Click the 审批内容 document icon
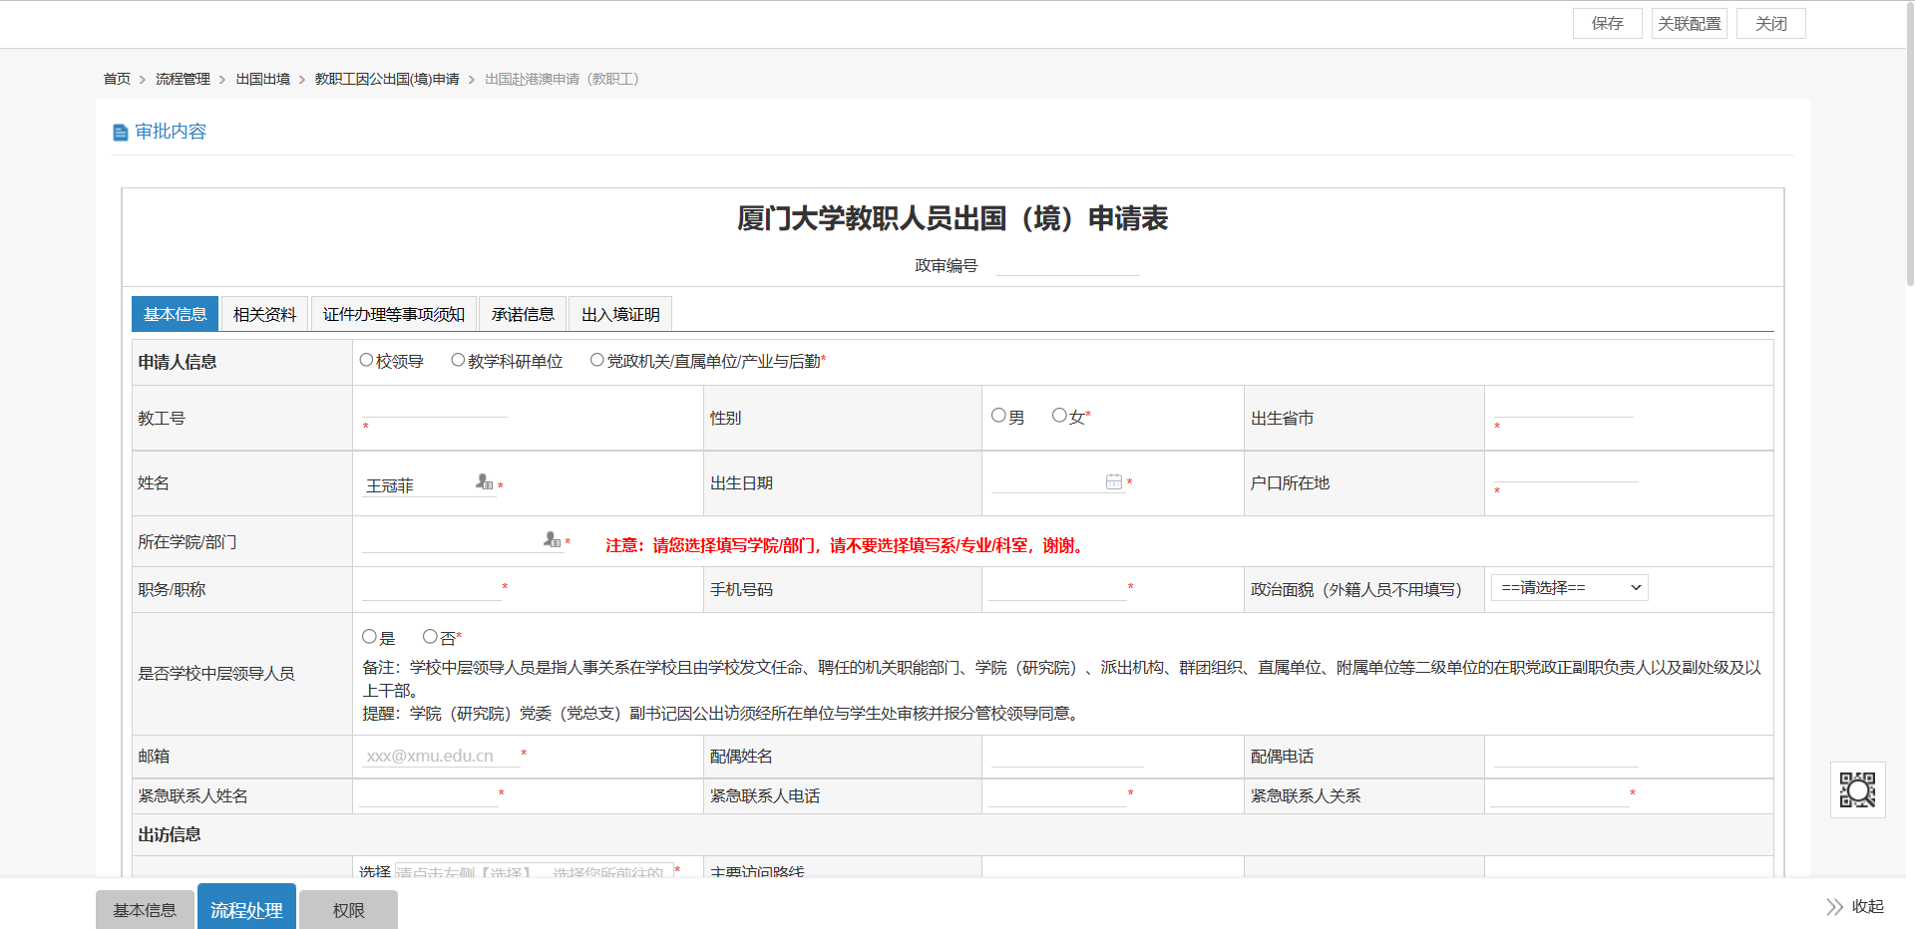This screenshot has height=929, width=1915. pyautogui.click(x=121, y=133)
